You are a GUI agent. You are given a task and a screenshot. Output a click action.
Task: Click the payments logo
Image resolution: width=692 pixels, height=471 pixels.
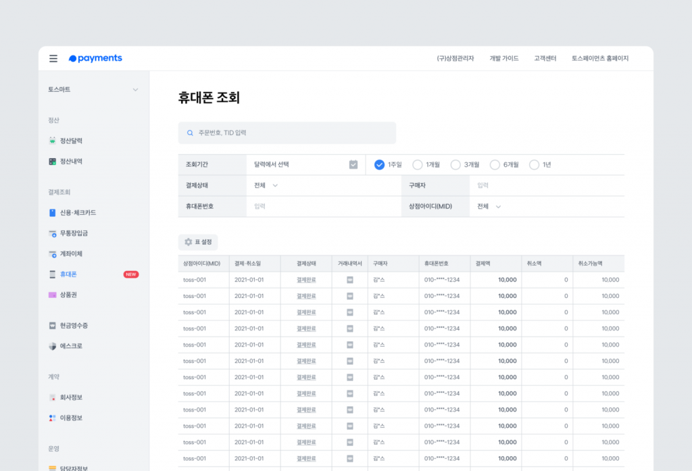(x=95, y=58)
